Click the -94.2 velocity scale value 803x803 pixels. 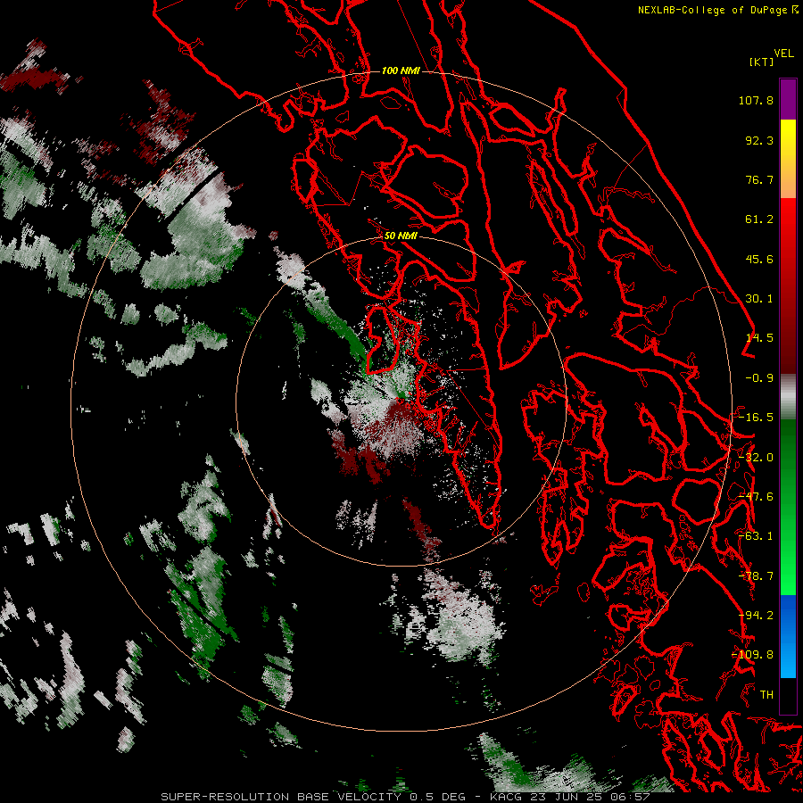point(756,616)
